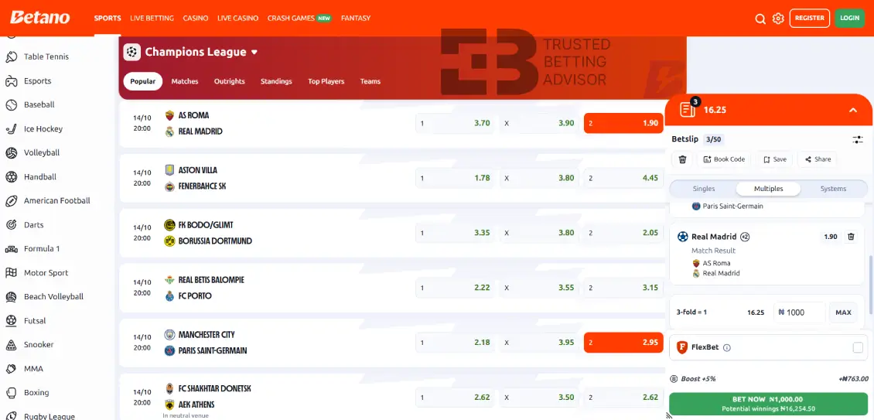Collapse the betslip with chevron

853,110
